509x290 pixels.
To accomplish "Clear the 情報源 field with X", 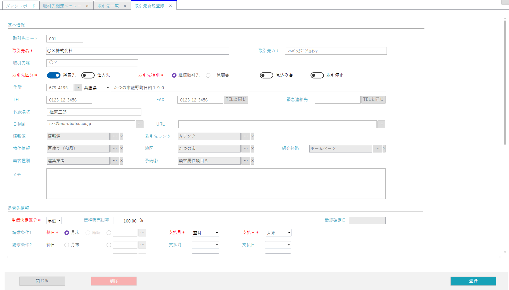I will point(122,136).
